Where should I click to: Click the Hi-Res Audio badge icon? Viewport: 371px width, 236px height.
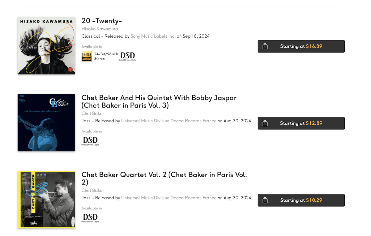click(x=87, y=56)
